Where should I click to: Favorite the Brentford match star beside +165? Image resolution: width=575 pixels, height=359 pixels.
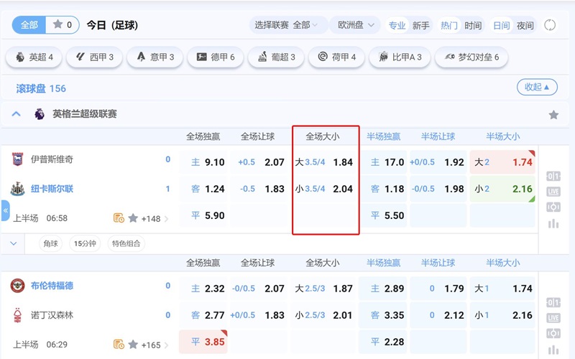133,345
